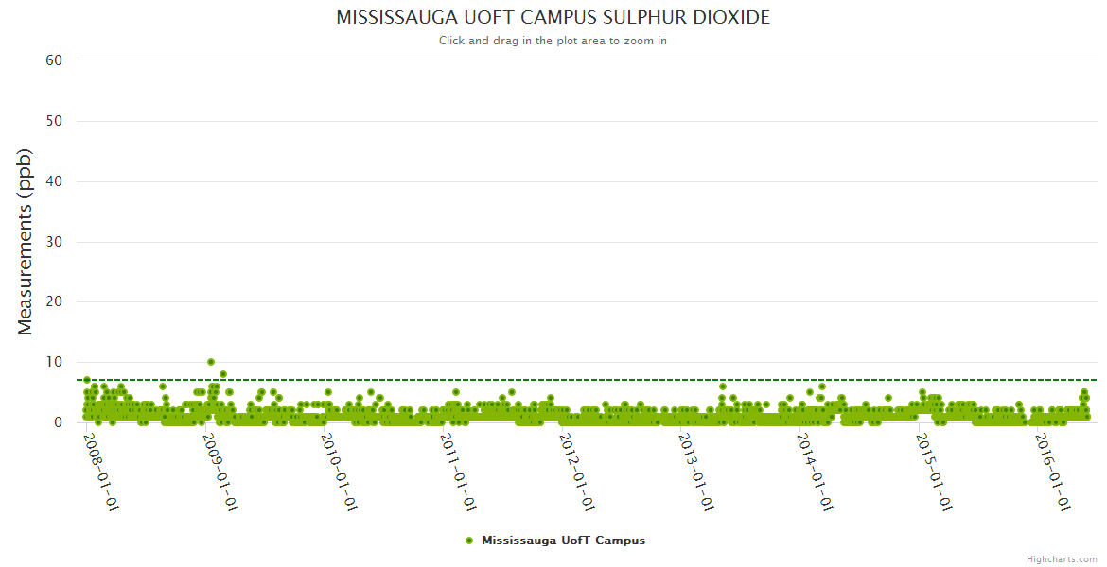Click the 8 ppb data point in early 2009
This screenshot has width=1107, height=567.
223,374
